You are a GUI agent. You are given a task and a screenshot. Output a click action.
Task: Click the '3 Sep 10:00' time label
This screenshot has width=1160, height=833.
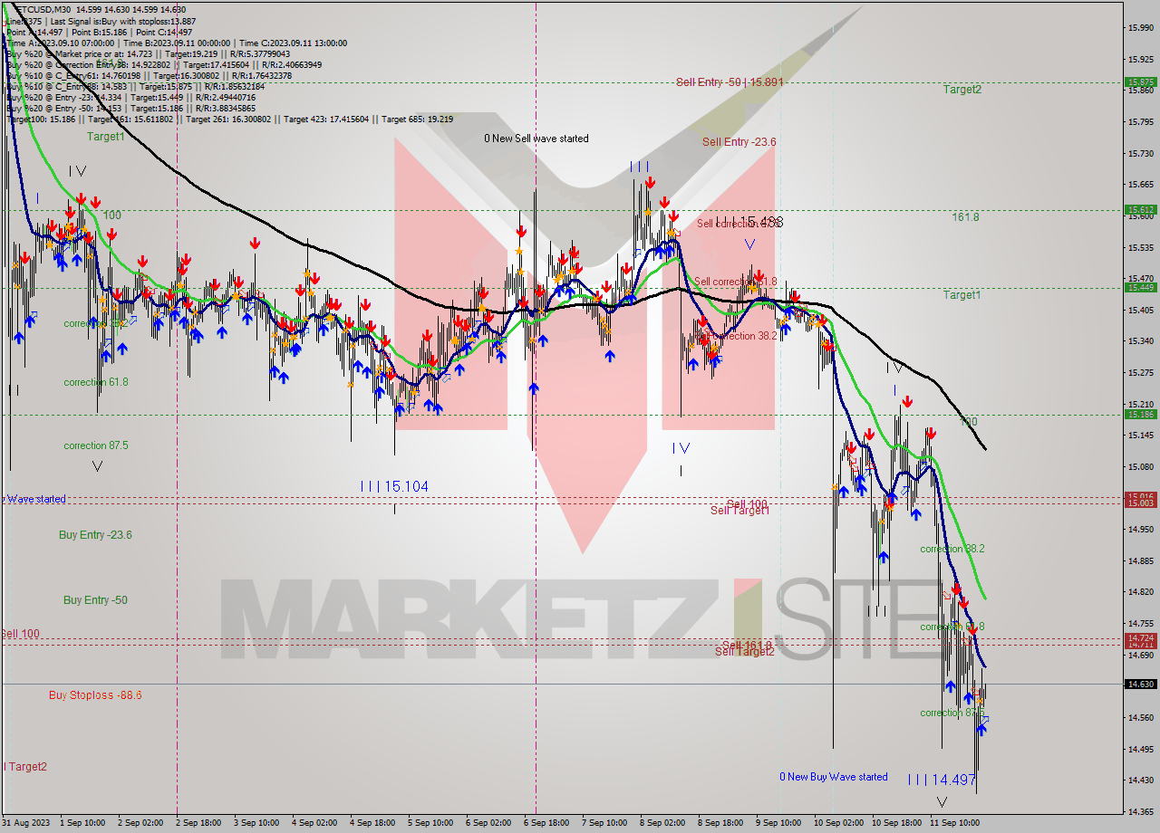(x=256, y=823)
